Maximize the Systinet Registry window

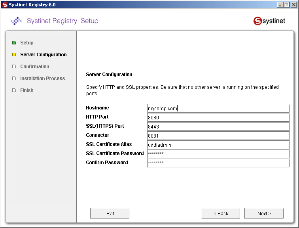point(287,5)
